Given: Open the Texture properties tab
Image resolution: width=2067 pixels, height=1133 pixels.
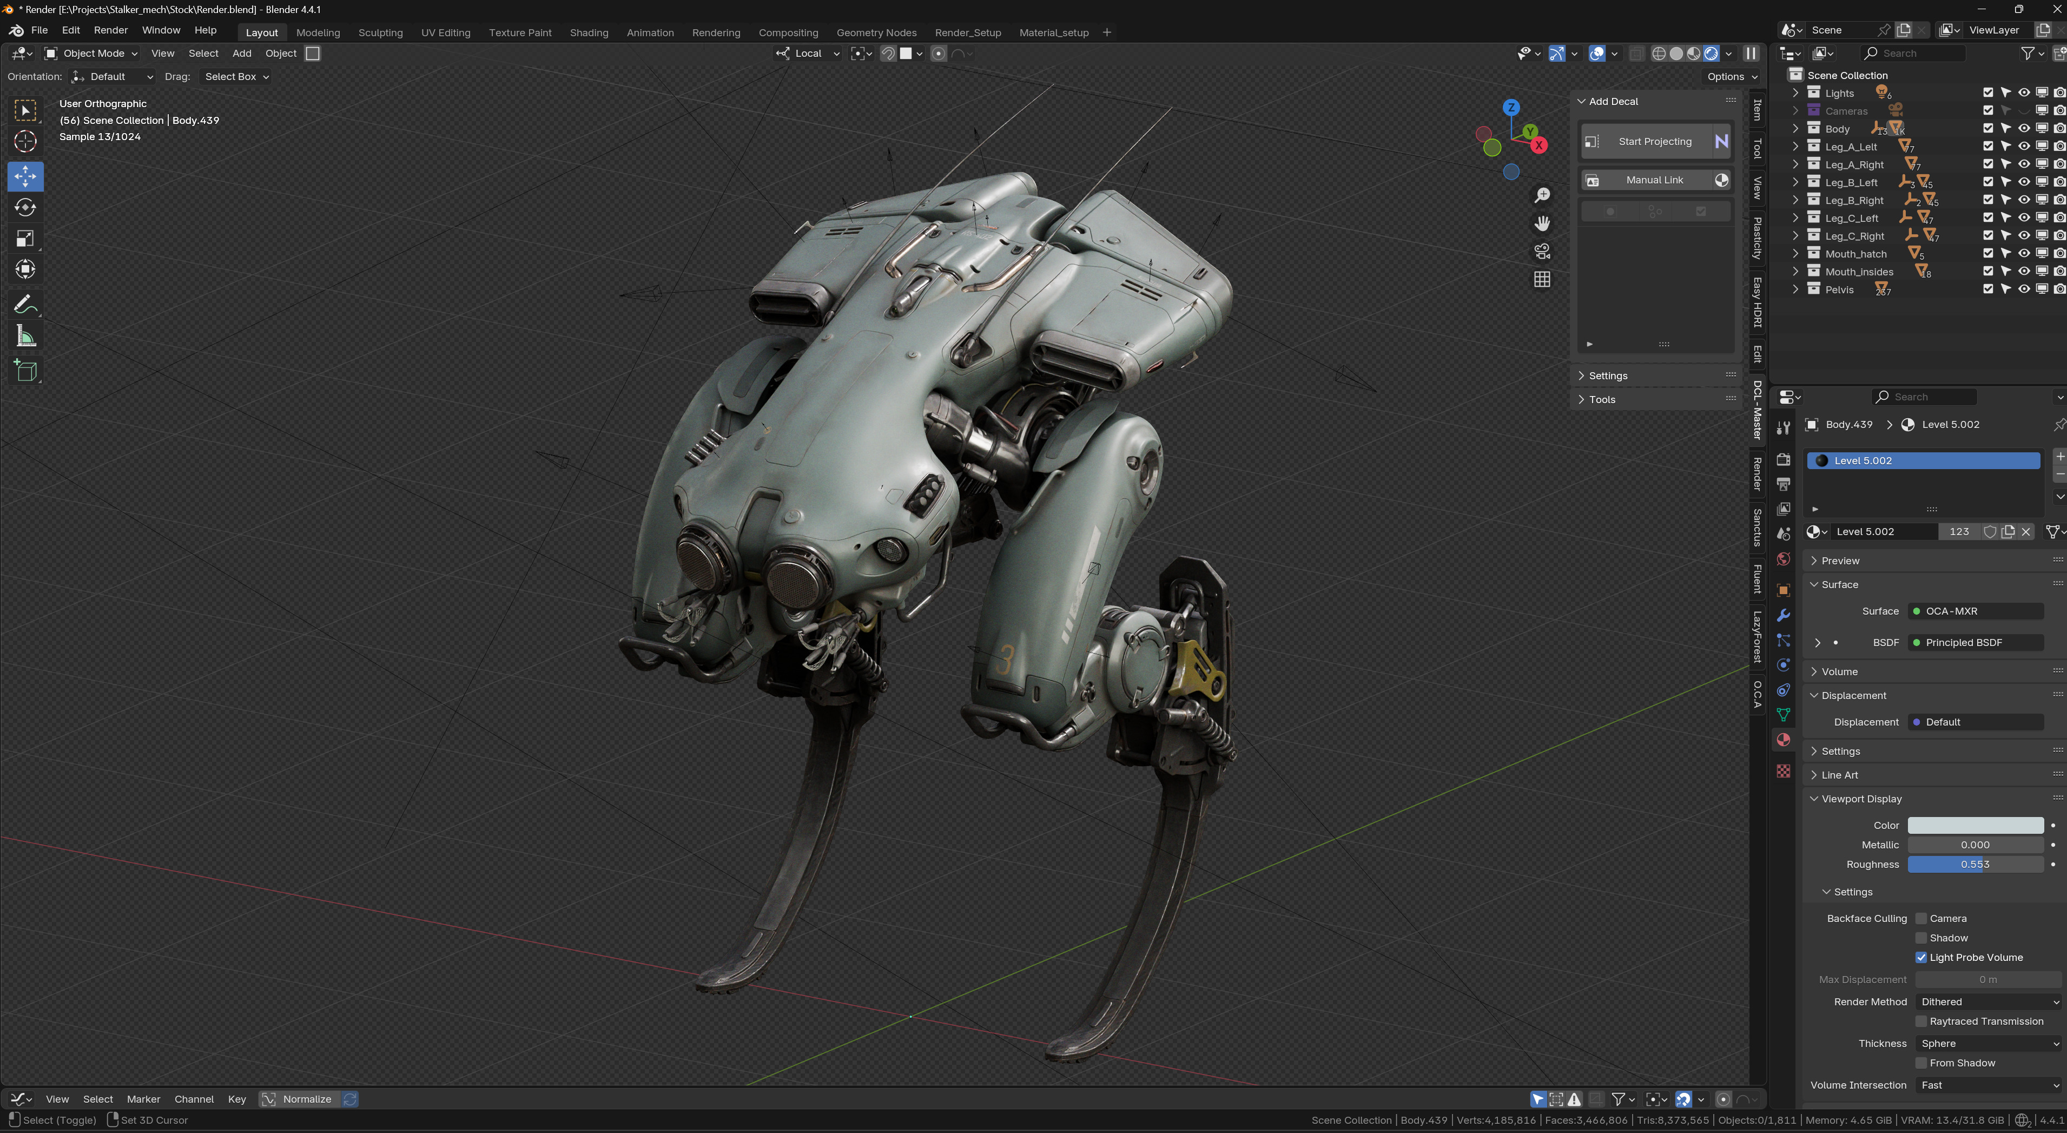Looking at the screenshot, I should coord(1783,771).
